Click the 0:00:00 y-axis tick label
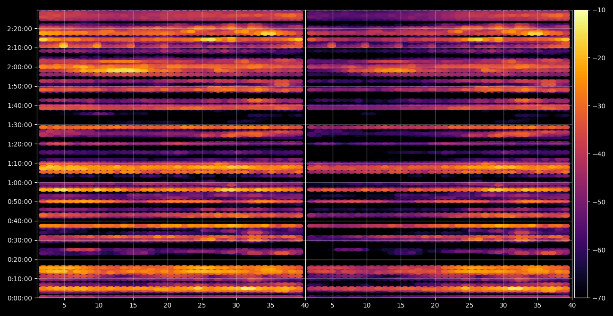The height and width of the screenshot is (316, 613). 20,298
